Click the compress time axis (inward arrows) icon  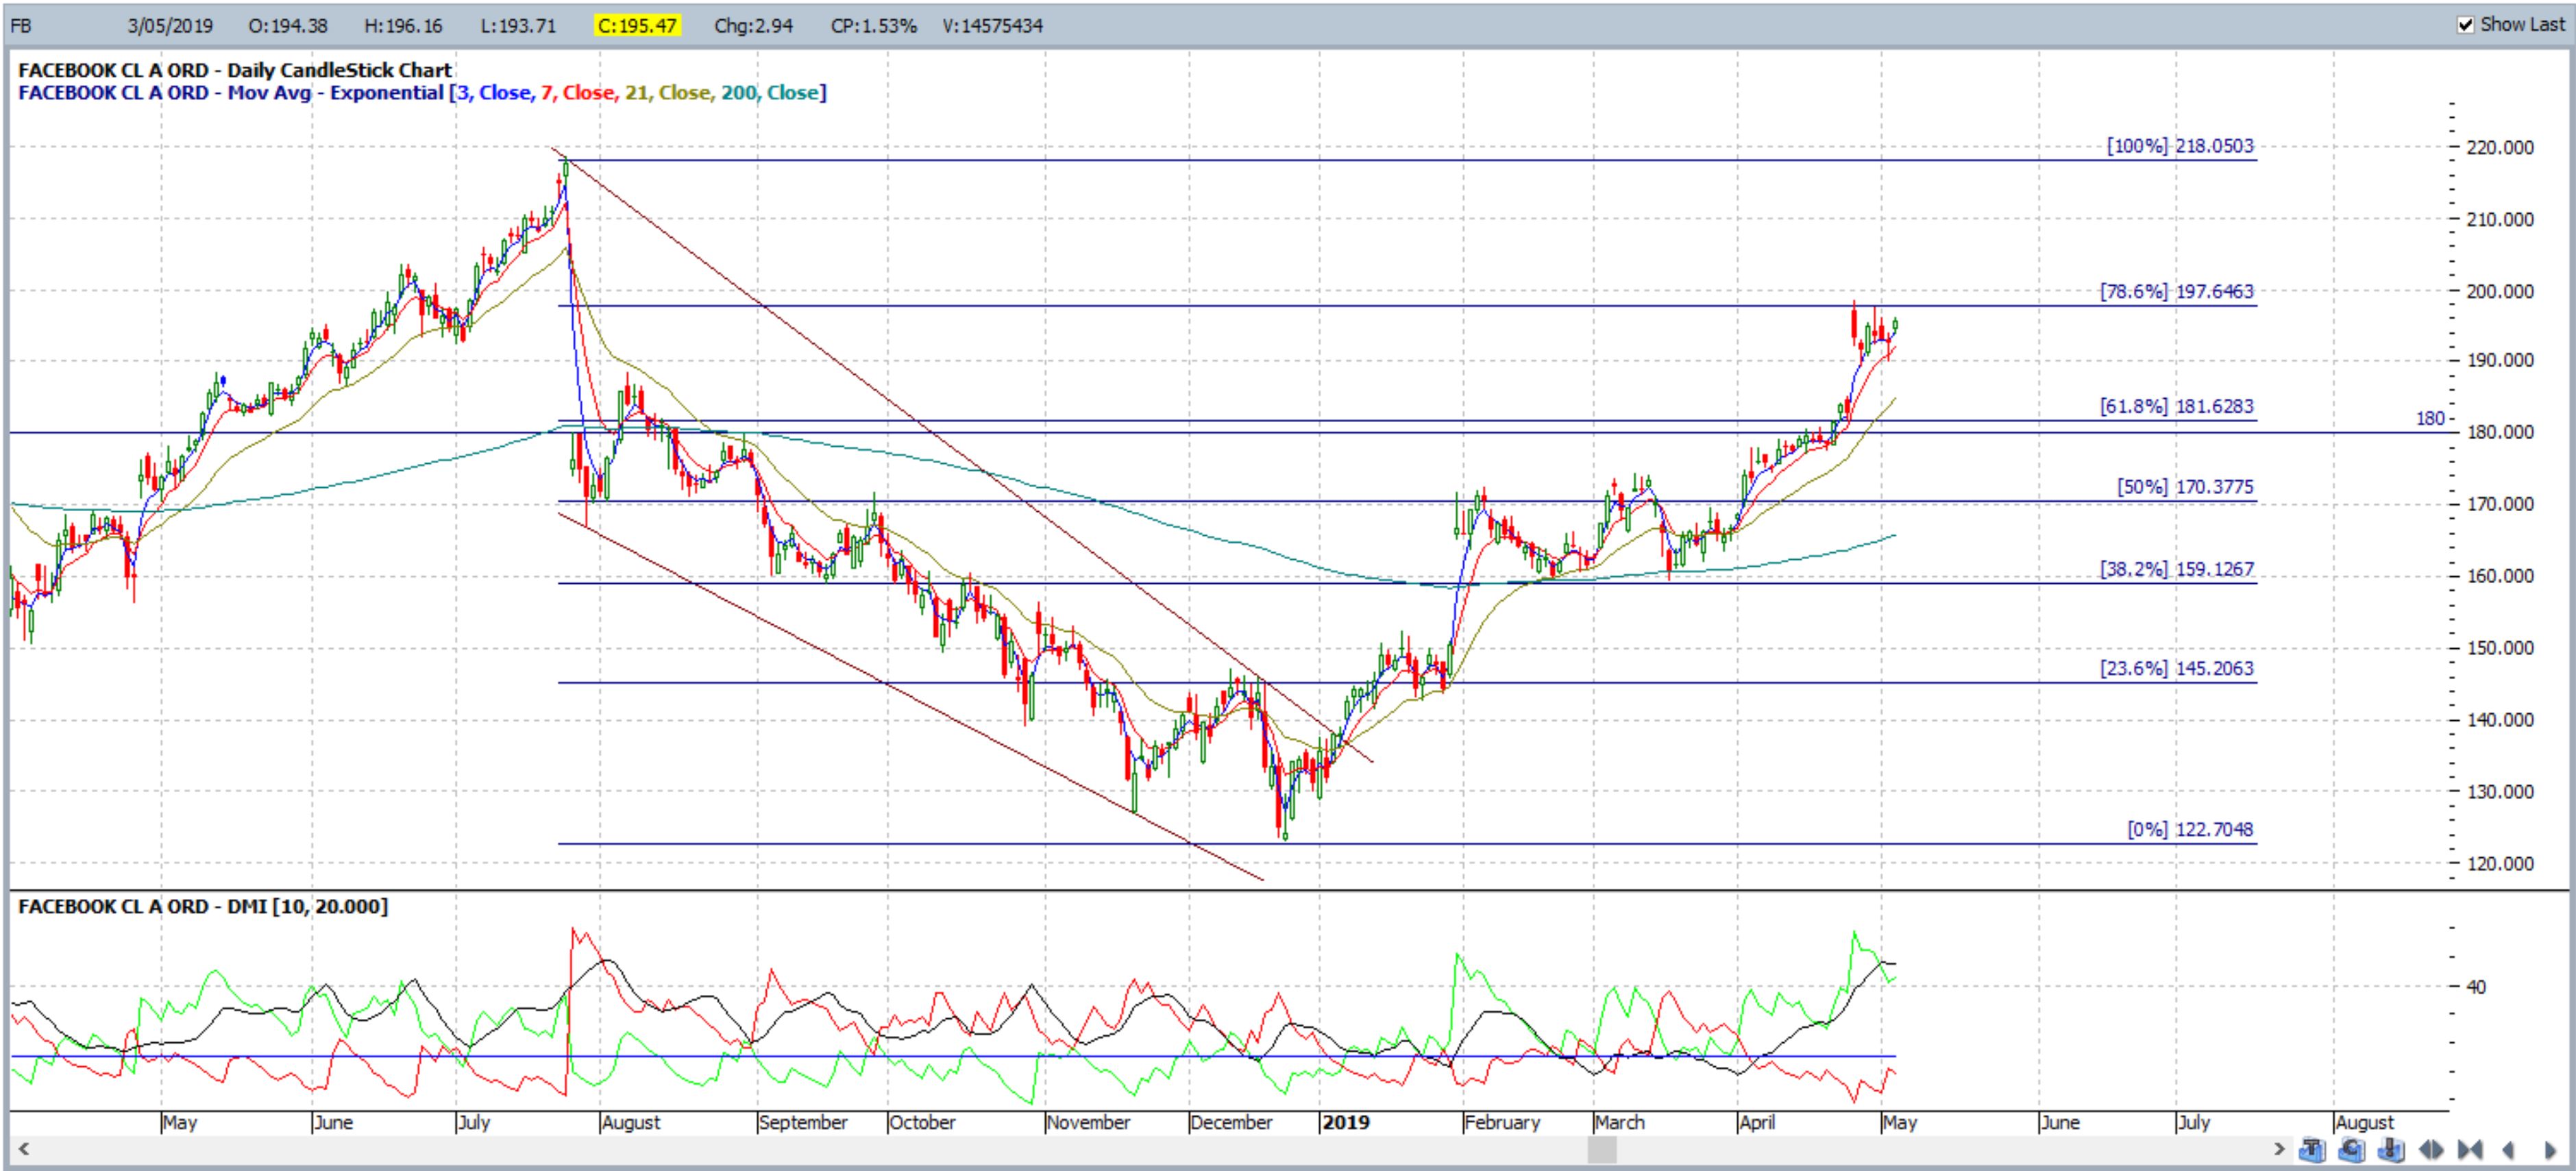click(2470, 1150)
